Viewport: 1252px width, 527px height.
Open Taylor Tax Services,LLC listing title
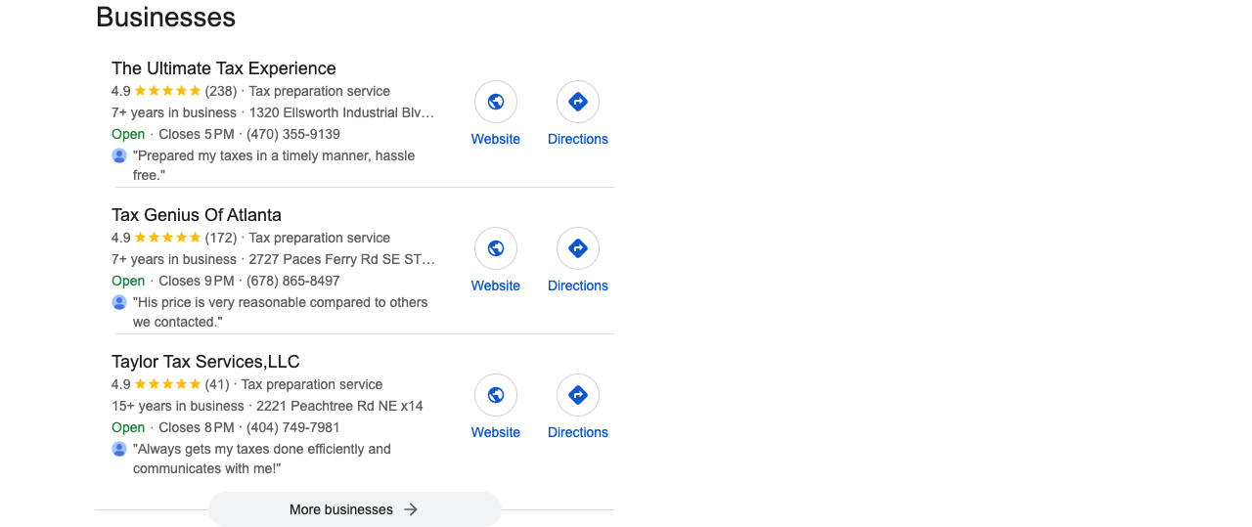point(205,362)
